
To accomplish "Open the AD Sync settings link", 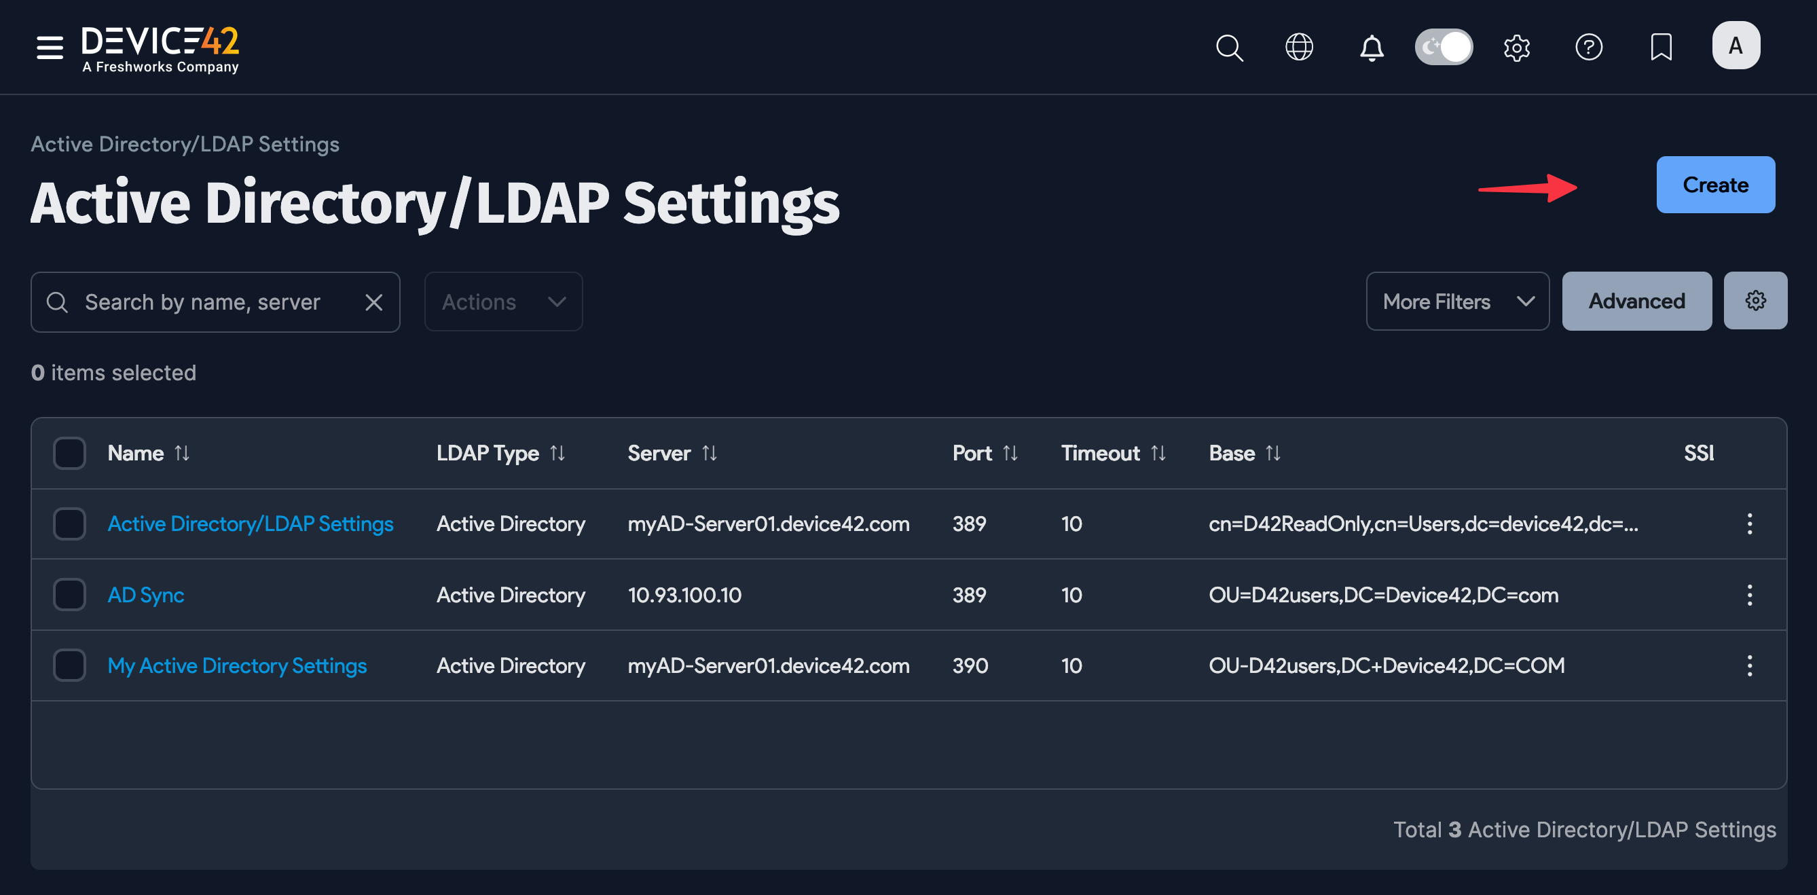I will point(145,595).
